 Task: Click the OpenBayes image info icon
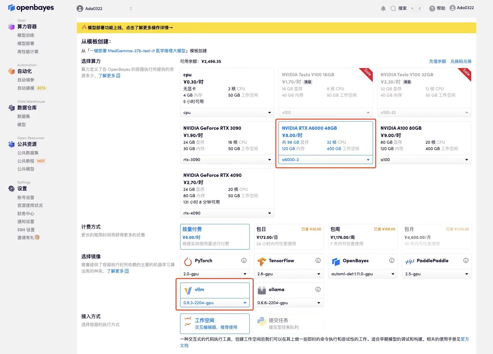[x=392, y=260]
